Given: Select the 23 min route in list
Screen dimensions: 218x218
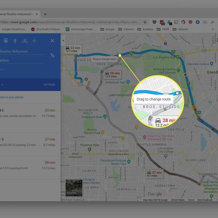Looking at the screenshot, I should [x=30, y=118].
